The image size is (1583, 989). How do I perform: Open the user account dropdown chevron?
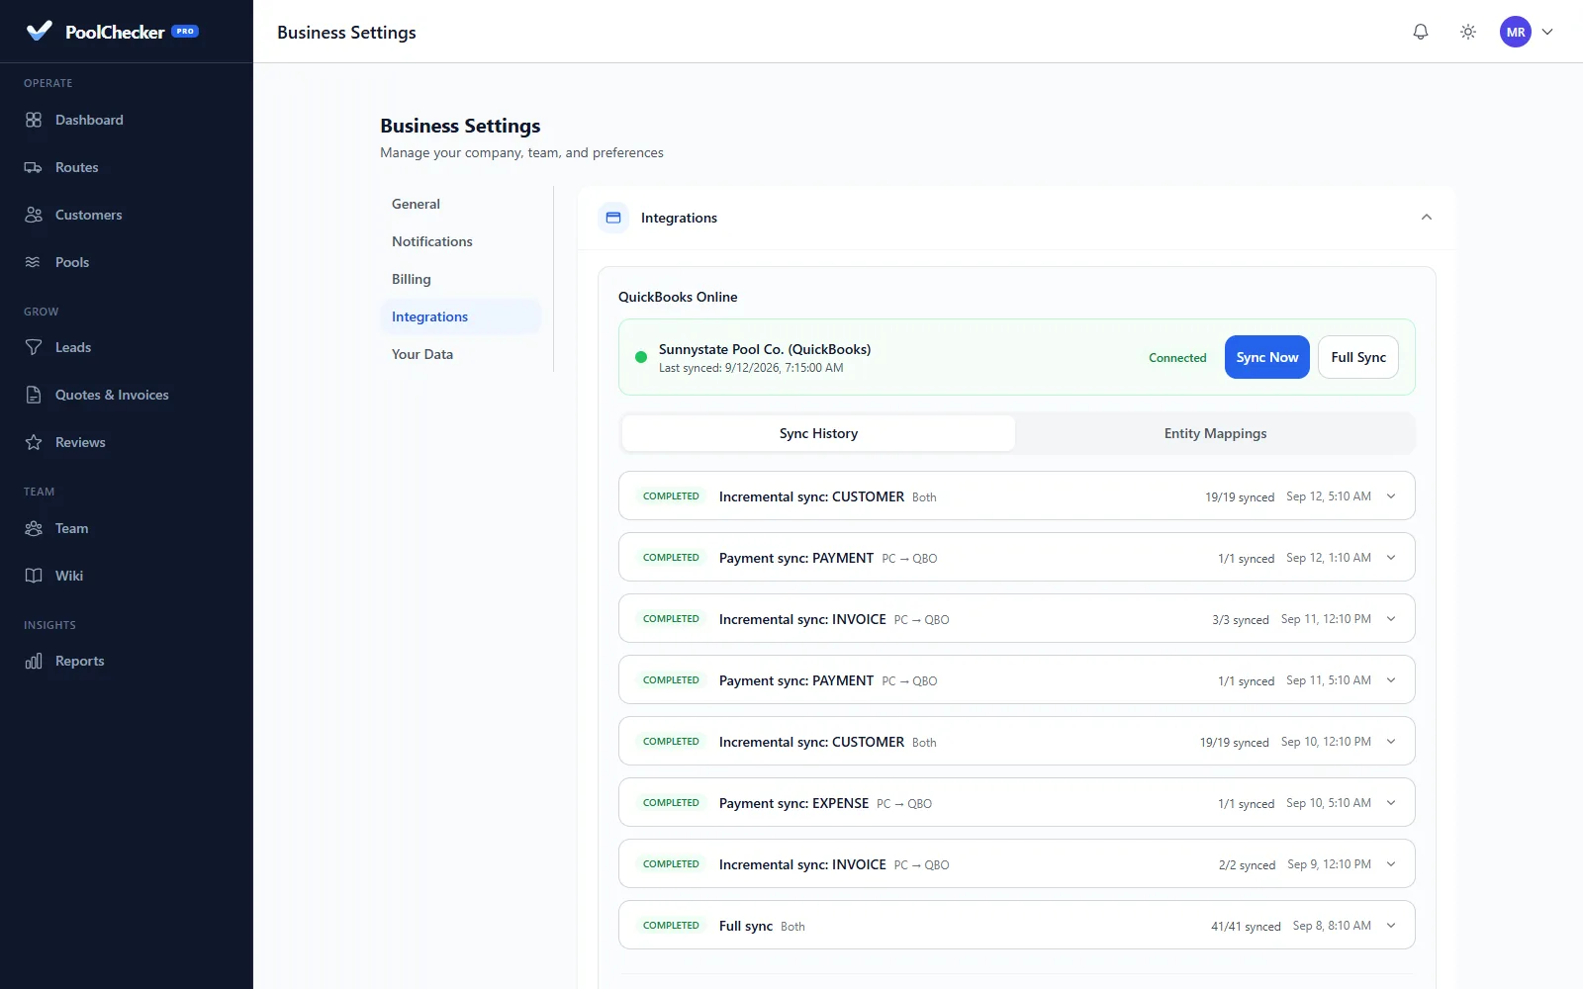click(x=1547, y=32)
